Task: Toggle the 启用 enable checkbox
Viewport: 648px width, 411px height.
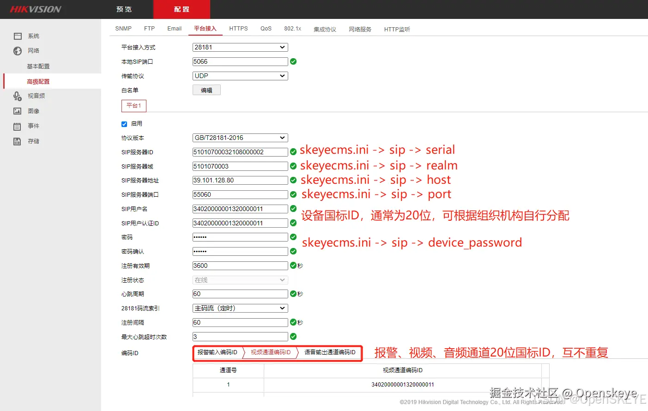Action: tap(124, 124)
